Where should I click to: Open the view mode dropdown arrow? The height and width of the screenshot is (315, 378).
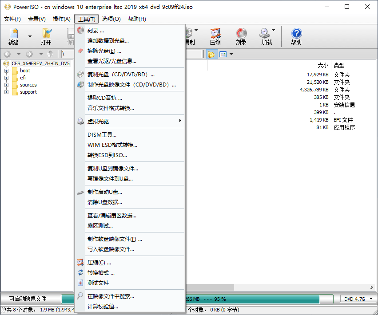click(231, 54)
